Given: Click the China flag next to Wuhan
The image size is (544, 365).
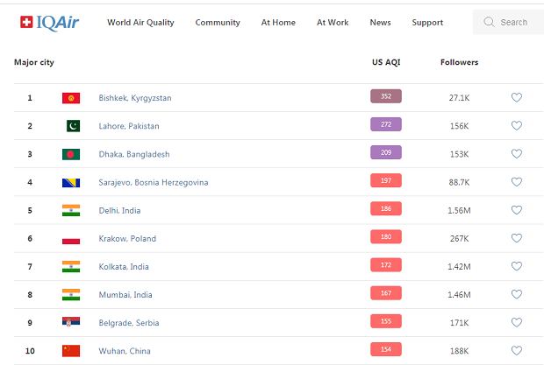Looking at the screenshot, I should 71,351.
